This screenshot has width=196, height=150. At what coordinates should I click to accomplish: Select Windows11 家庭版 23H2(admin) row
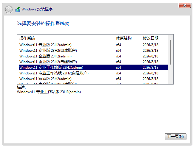pos(93,79)
